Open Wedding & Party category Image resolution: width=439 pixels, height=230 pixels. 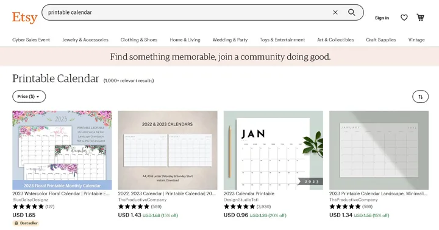[x=230, y=40]
